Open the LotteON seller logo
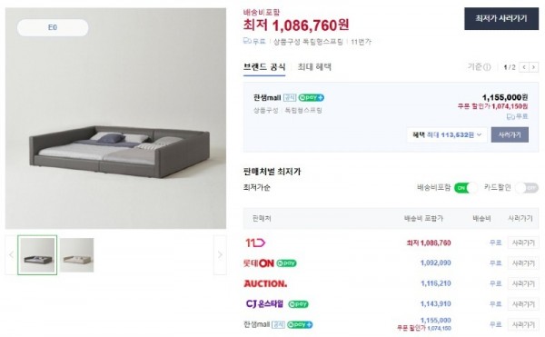 pyautogui.click(x=259, y=263)
